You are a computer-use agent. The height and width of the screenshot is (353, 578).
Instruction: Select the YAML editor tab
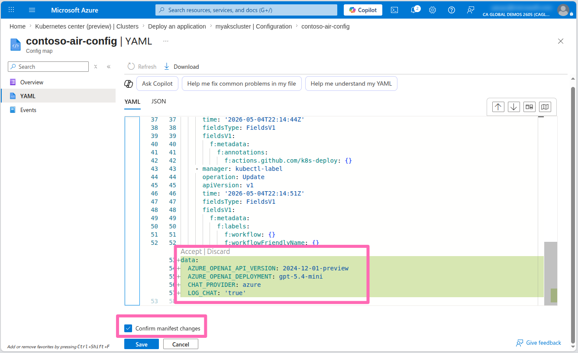pos(132,102)
